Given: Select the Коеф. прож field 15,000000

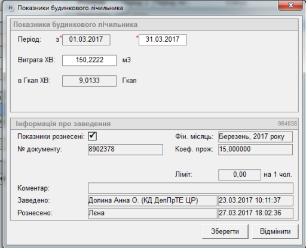Looking at the screenshot, I should [256, 149].
